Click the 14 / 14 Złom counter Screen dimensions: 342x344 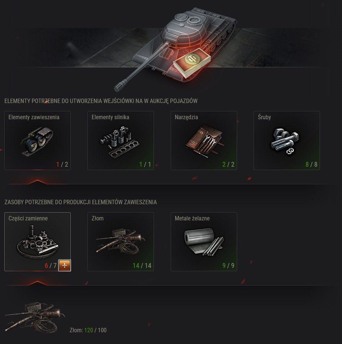click(x=142, y=266)
